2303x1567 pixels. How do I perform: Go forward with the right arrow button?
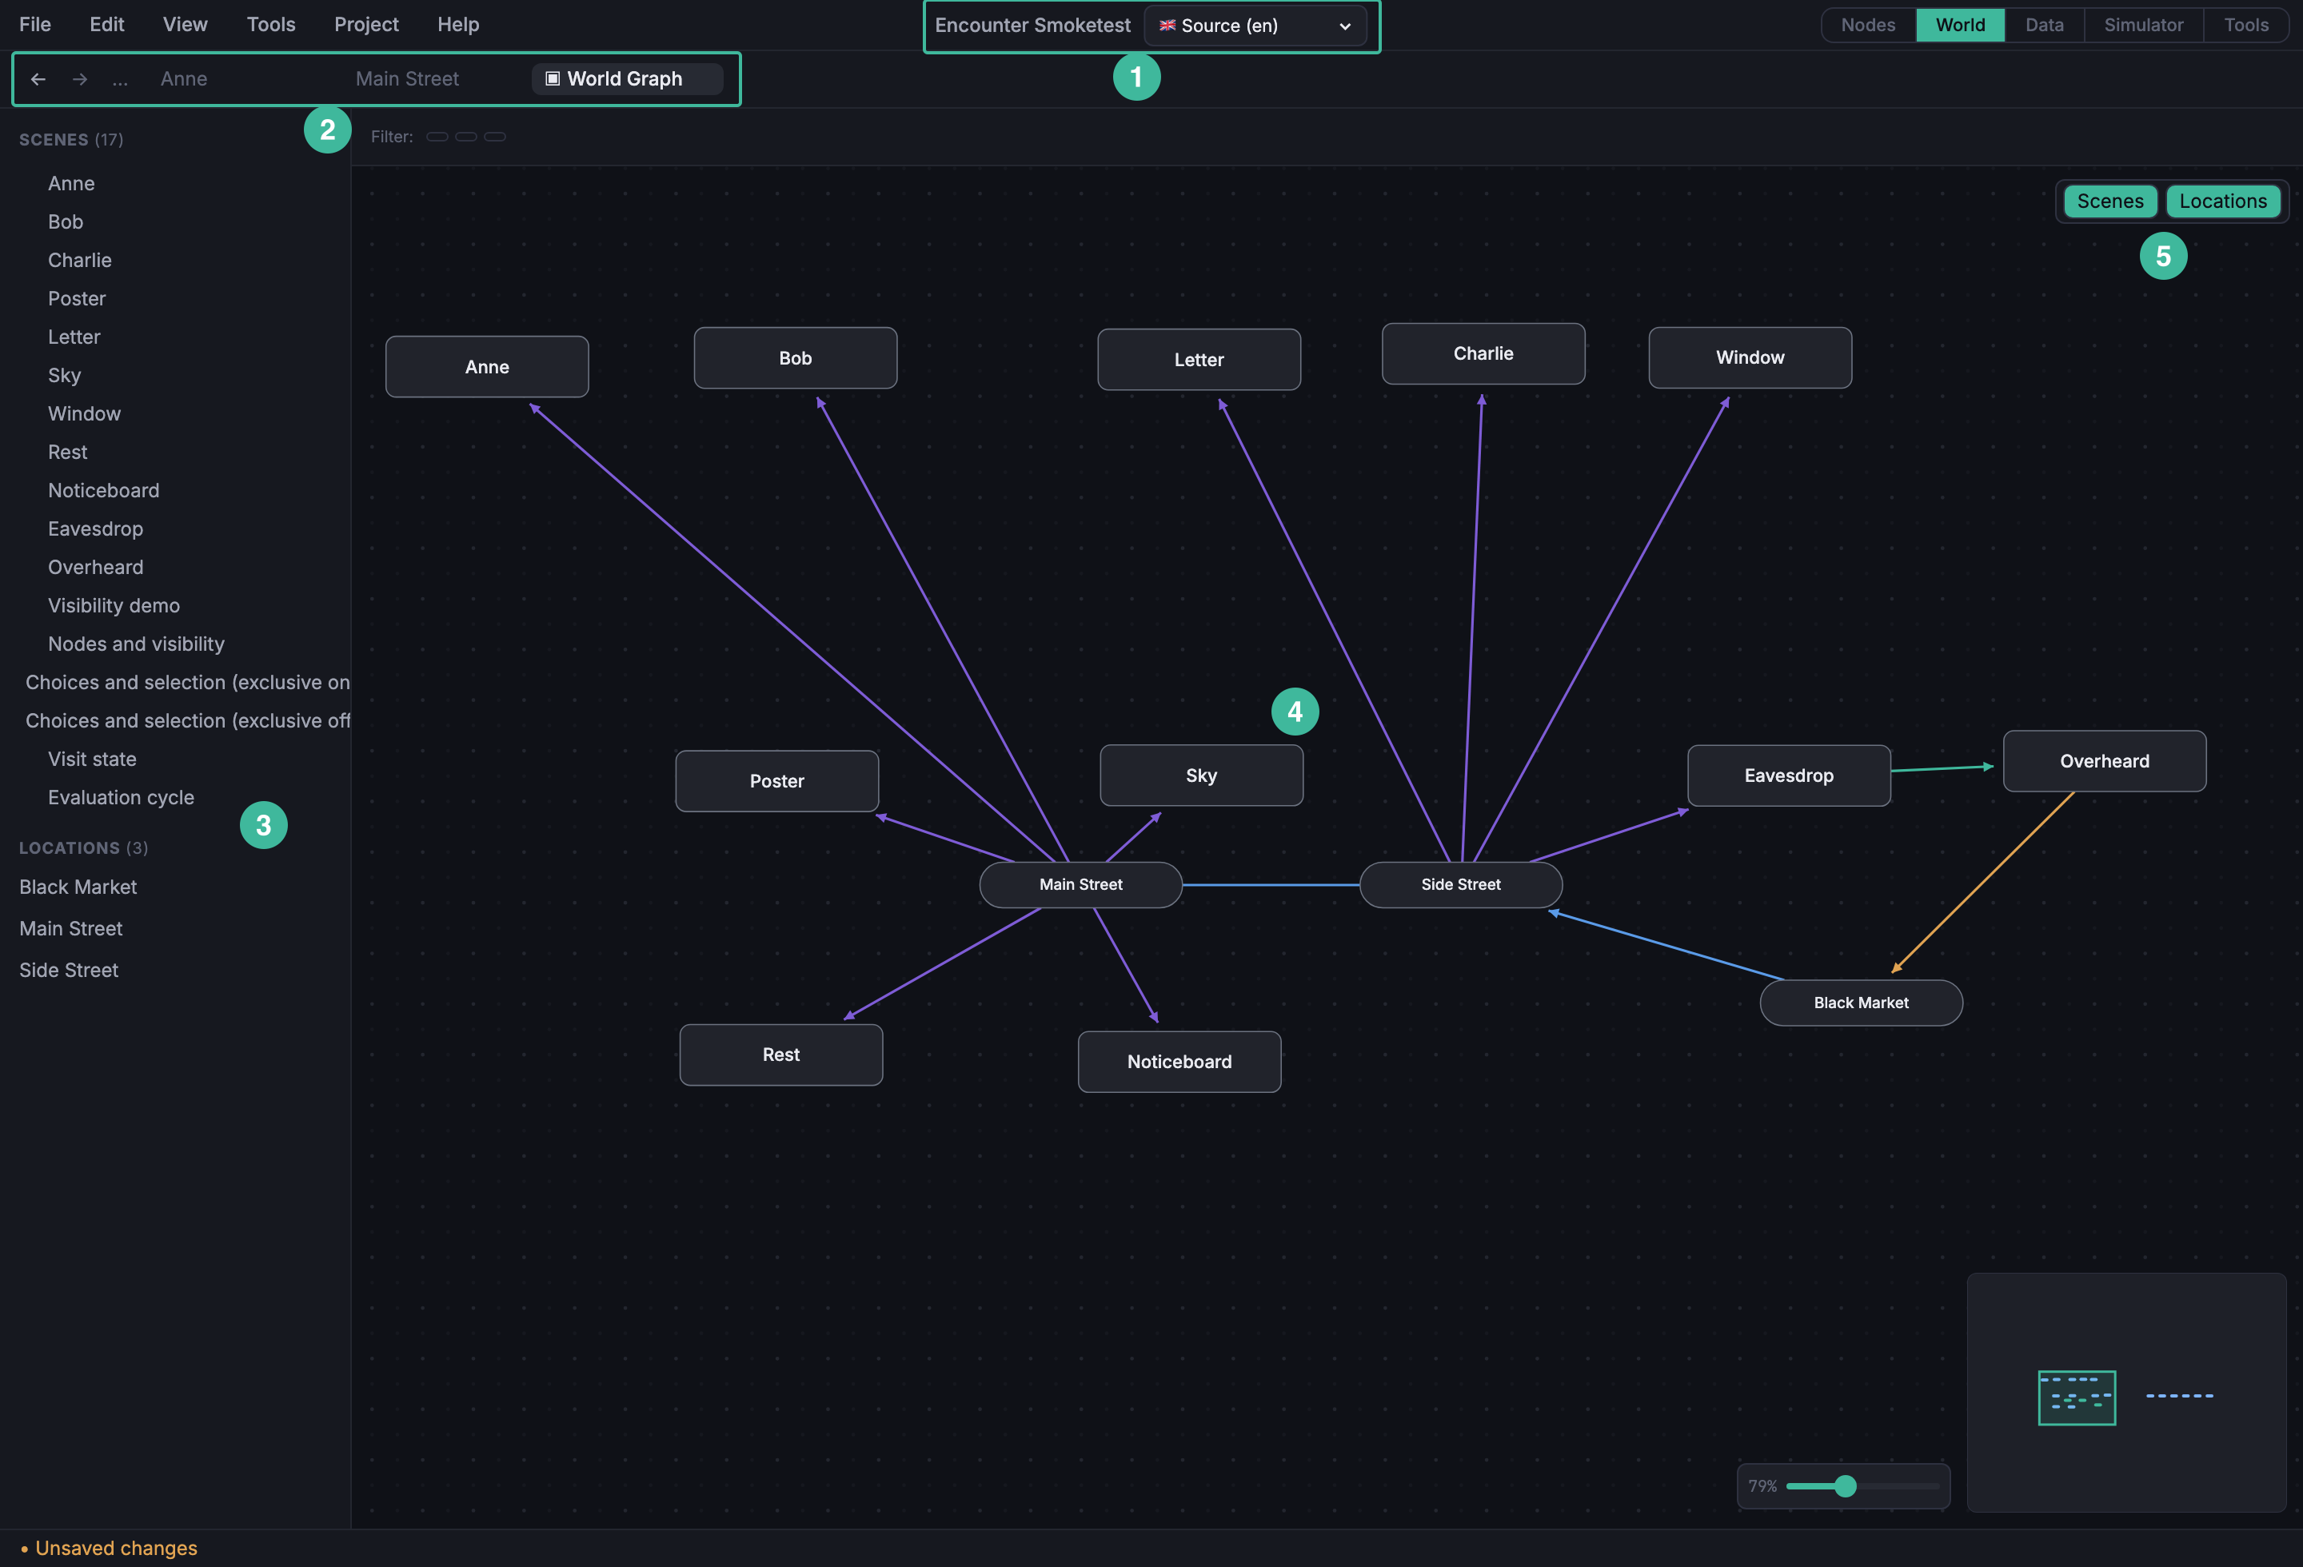[x=79, y=79]
